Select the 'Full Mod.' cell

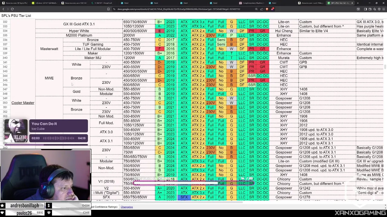point(106,123)
